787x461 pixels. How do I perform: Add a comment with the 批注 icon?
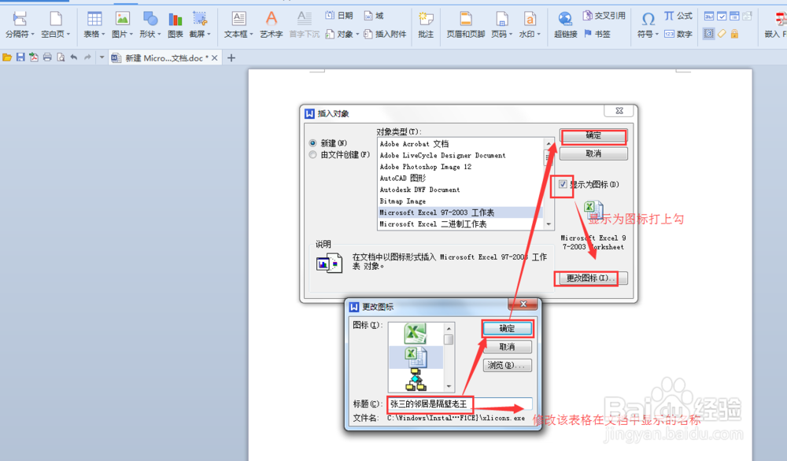point(426,25)
